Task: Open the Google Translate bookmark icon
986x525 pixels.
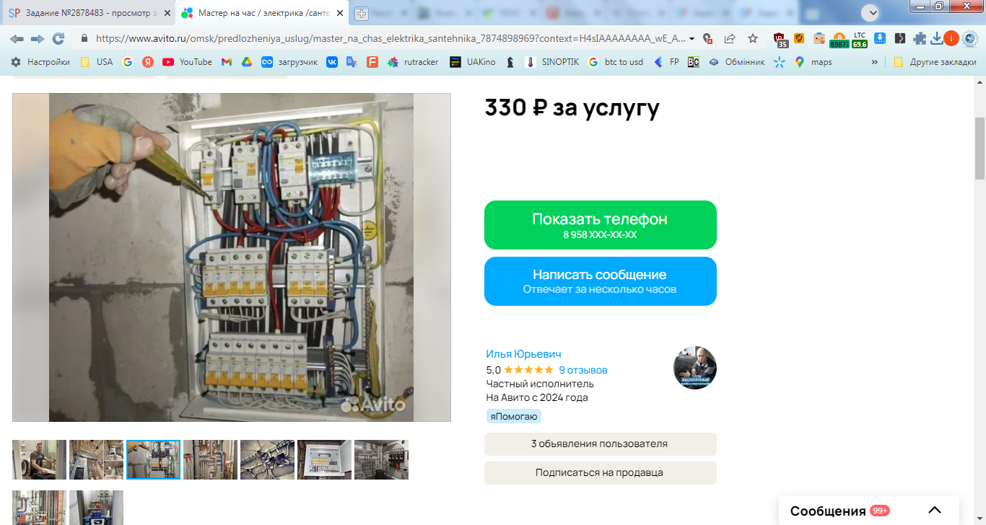Action: coord(352,62)
